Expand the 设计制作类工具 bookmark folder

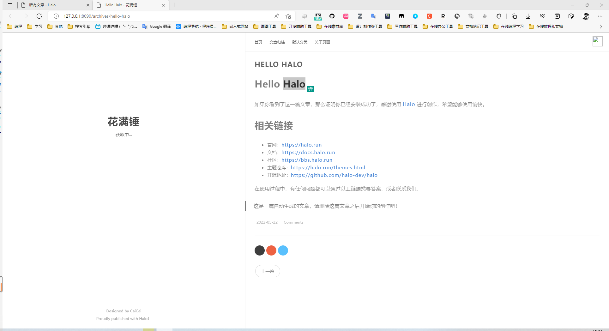tap(365, 27)
